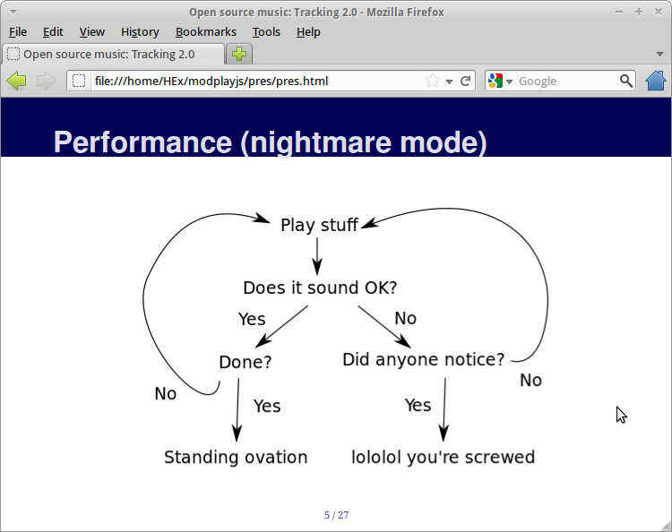Open a new tab with the green plus
This screenshot has width=672, height=532.
click(239, 54)
